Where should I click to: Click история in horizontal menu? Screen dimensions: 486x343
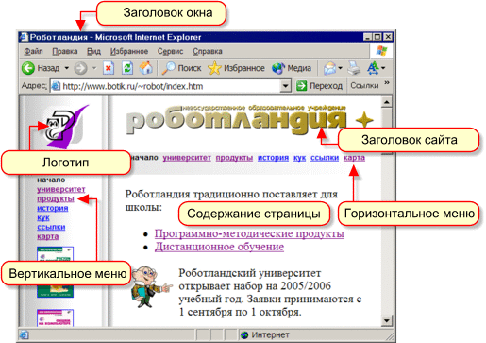[x=273, y=158]
